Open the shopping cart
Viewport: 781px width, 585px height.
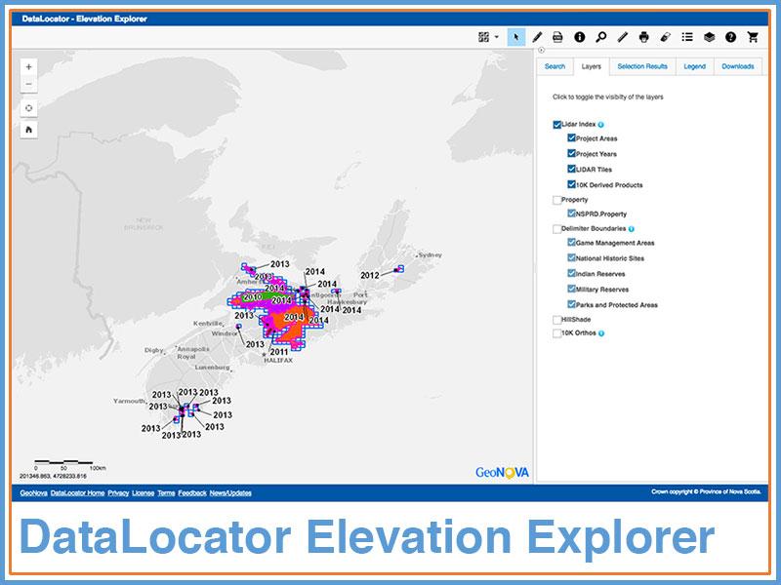point(753,37)
